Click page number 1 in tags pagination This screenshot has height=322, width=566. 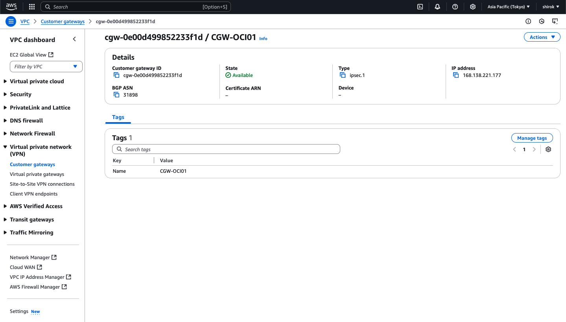tap(524, 149)
